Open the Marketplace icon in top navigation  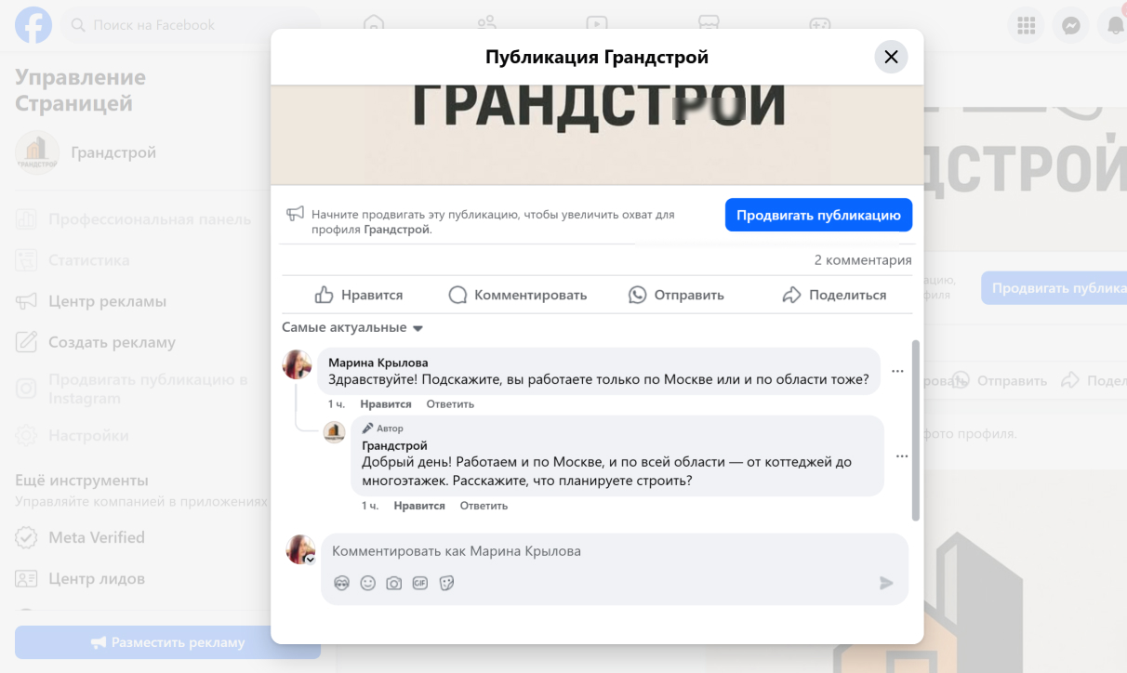click(709, 24)
